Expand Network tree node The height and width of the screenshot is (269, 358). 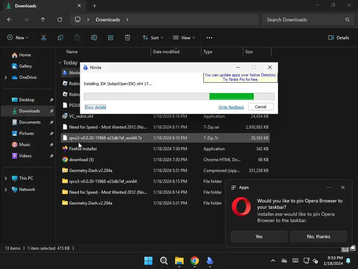tap(6, 189)
